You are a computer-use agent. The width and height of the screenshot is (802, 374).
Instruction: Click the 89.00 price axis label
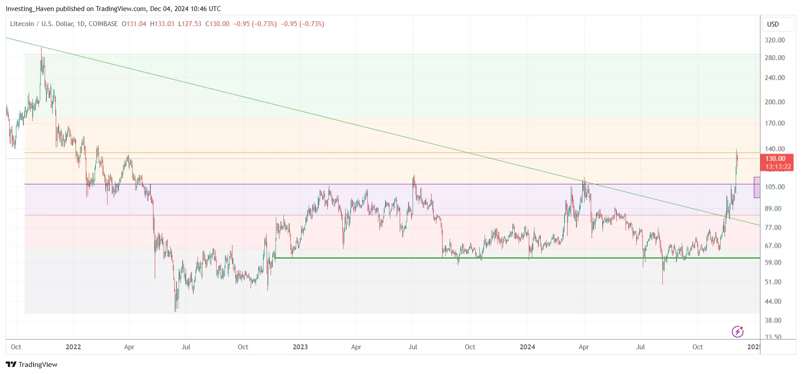[x=773, y=209]
